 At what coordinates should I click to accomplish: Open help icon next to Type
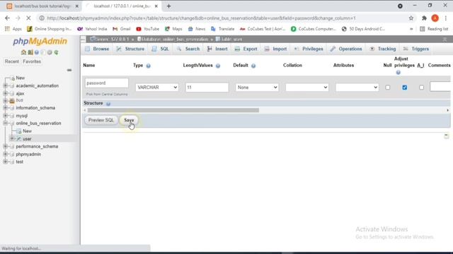[x=148, y=66]
